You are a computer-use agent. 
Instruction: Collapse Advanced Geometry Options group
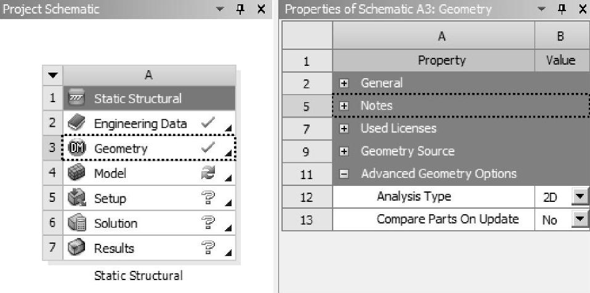coord(345,174)
